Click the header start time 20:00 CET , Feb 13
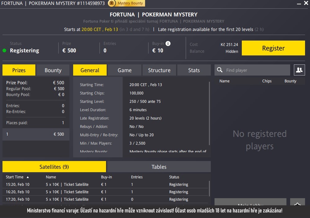Screen dimensions: 310x218 point(100,29)
